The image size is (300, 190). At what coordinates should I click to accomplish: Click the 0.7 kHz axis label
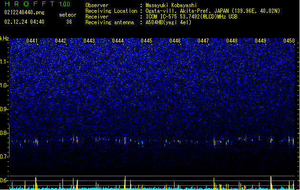click(4, 157)
